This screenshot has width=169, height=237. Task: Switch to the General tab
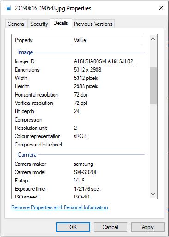click(16, 24)
